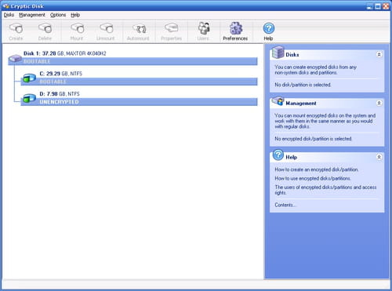The width and height of the screenshot is (392, 291).
Task: Close the Cryptic Disk window
Action: (386, 6)
